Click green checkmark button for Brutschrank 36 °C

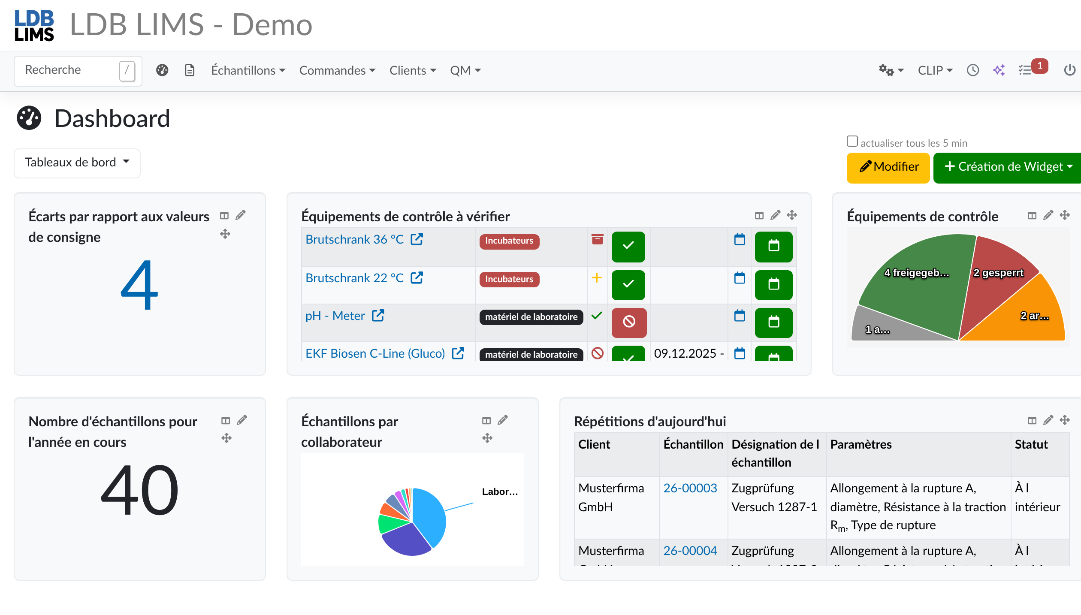coord(628,247)
